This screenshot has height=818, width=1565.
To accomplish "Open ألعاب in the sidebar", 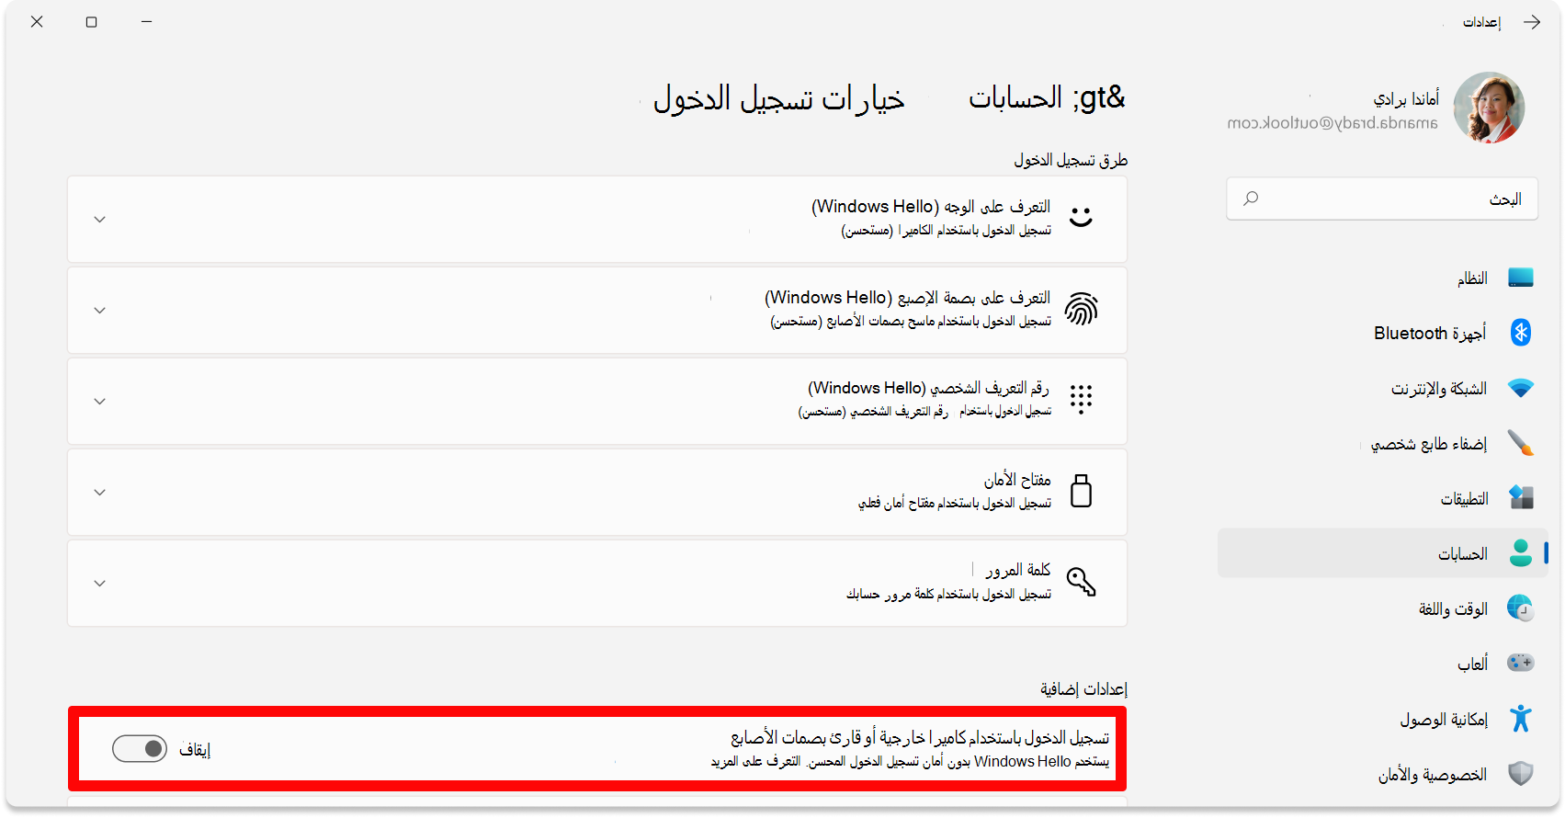I will (x=1382, y=664).
